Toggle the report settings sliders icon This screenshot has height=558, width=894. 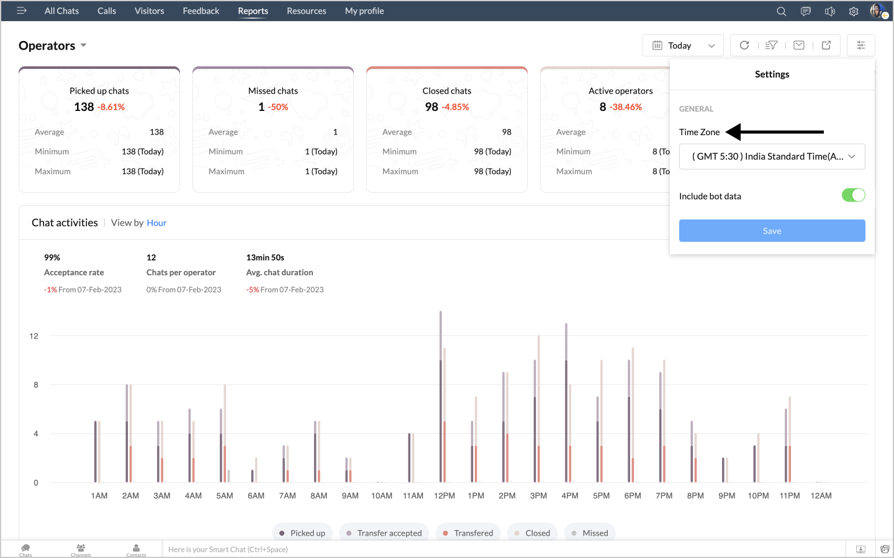coord(860,45)
